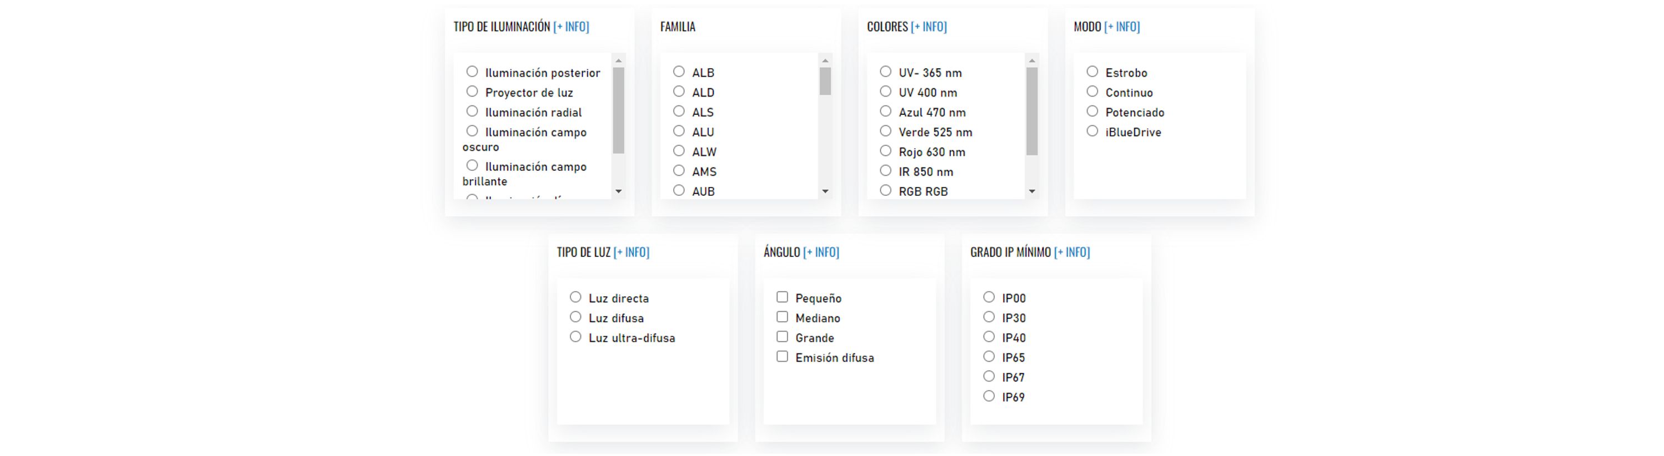Screen dimensions: 1664x456
Task: Select Luz ultra-difusa light type
Action: click(x=575, y=337)
